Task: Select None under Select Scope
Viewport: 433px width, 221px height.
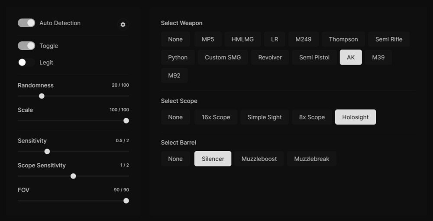Action: click(x=175, y=117)
